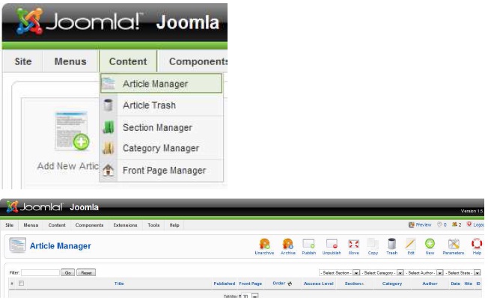Open the Display number dropdown
The image size is (488, 300).
pos(250,296)
